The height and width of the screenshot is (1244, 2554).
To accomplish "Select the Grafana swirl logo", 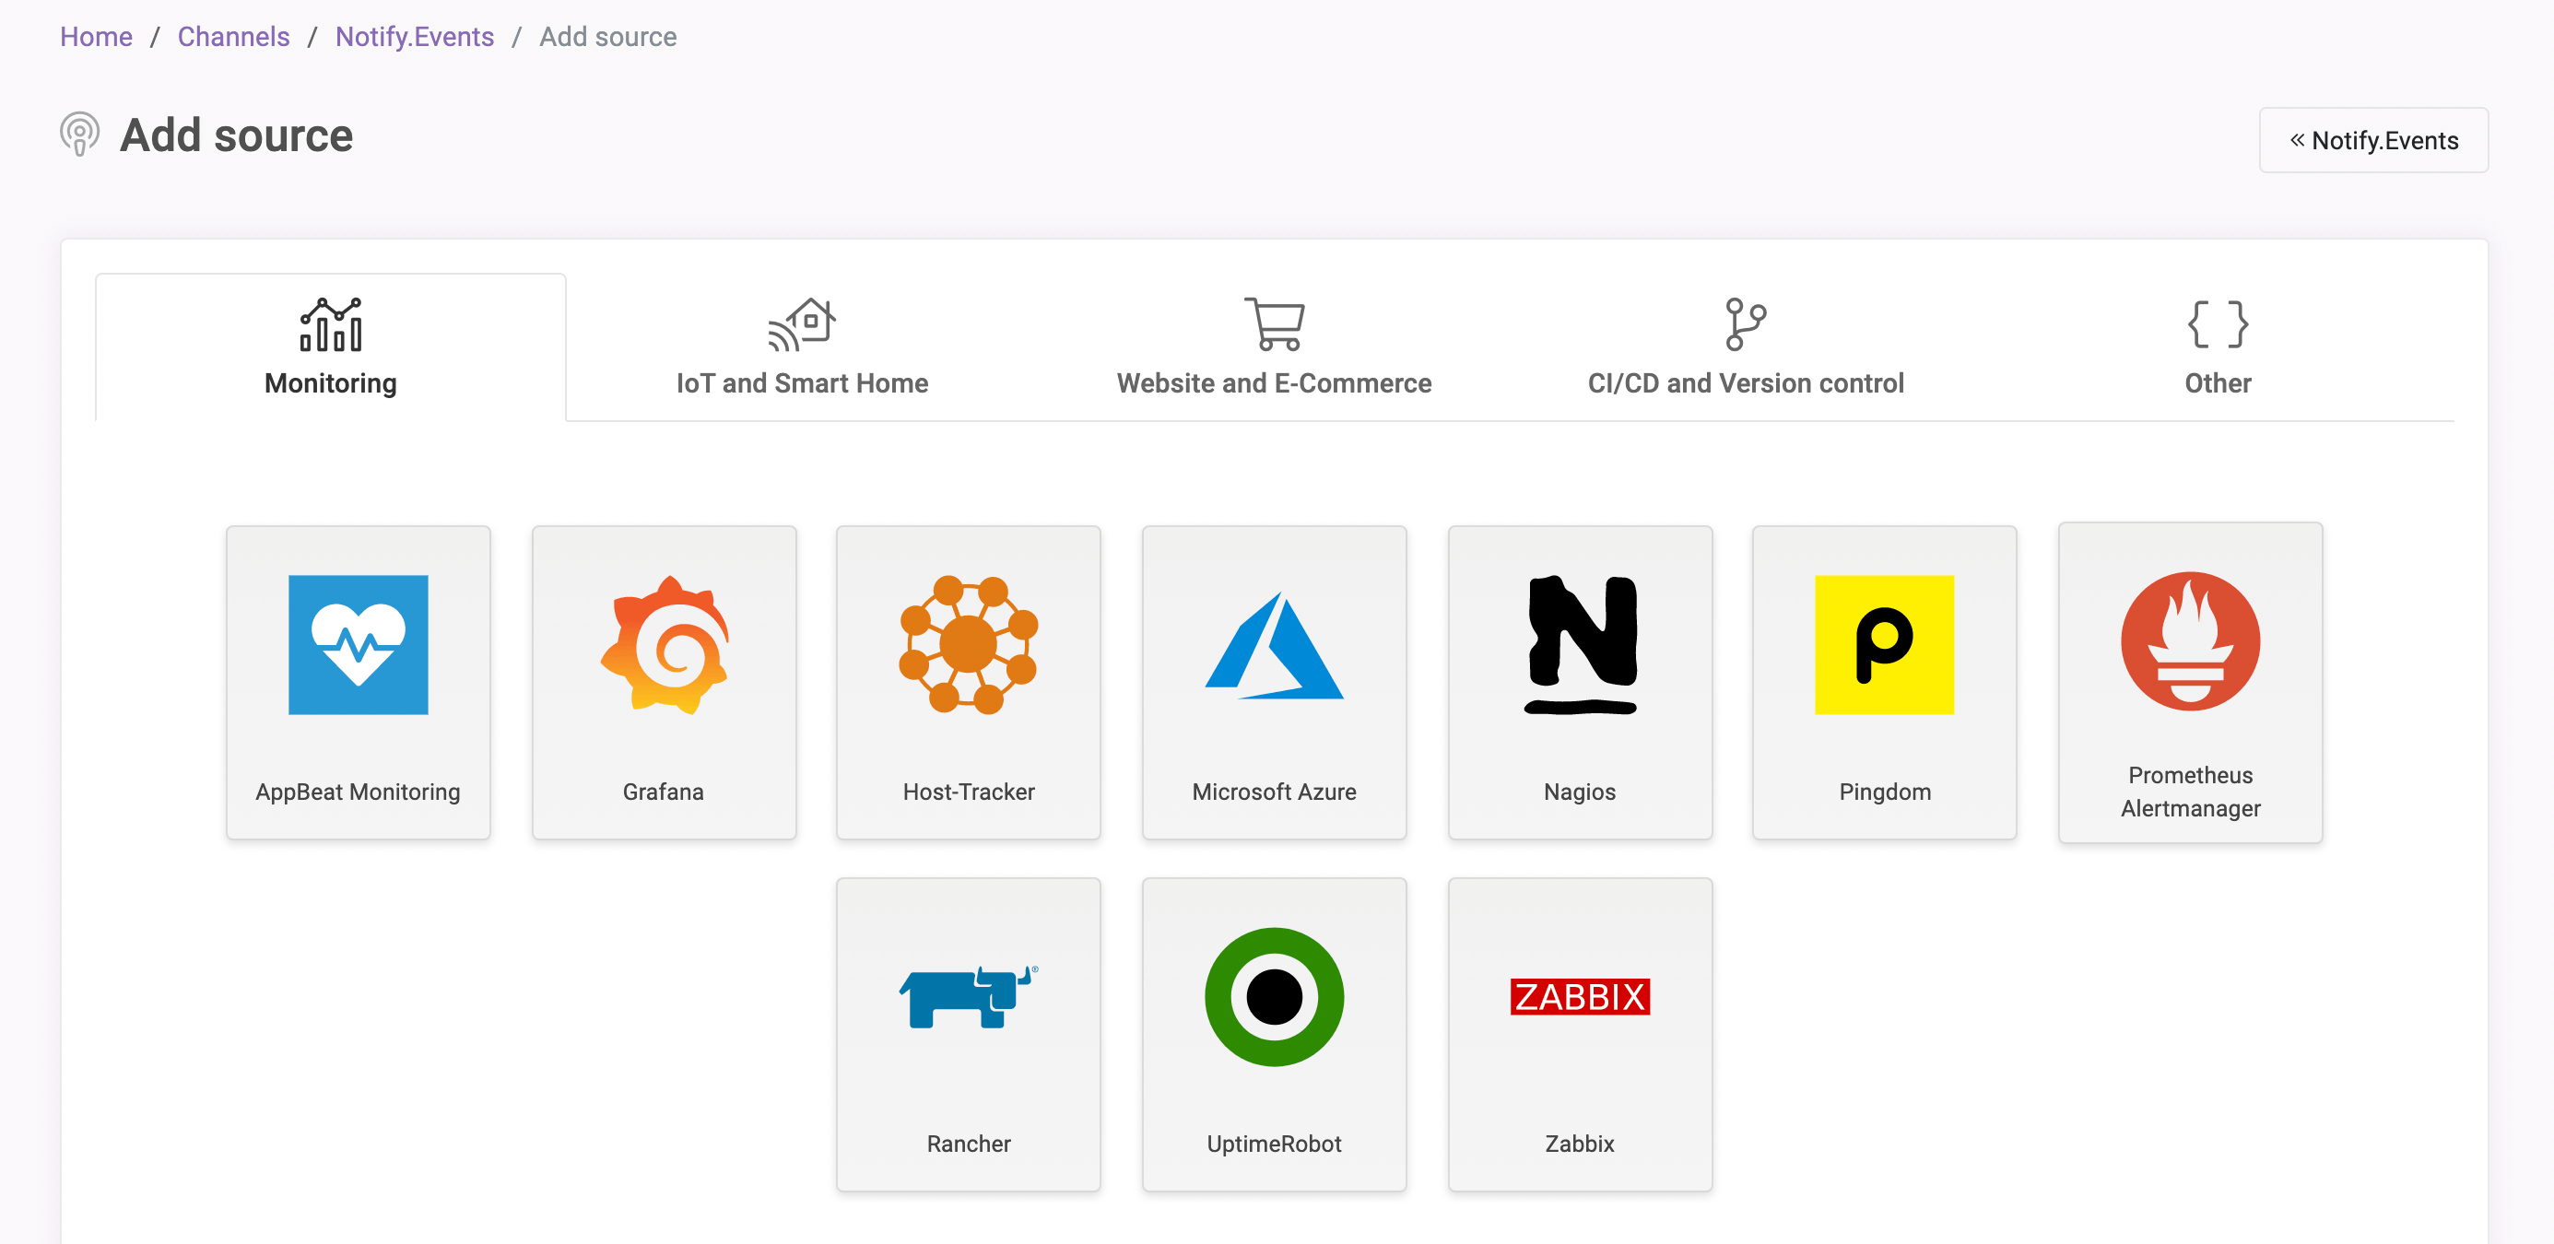I will (665, 644).
